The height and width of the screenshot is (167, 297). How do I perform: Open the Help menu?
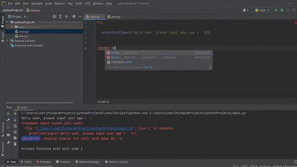click(x=109, y=3)
